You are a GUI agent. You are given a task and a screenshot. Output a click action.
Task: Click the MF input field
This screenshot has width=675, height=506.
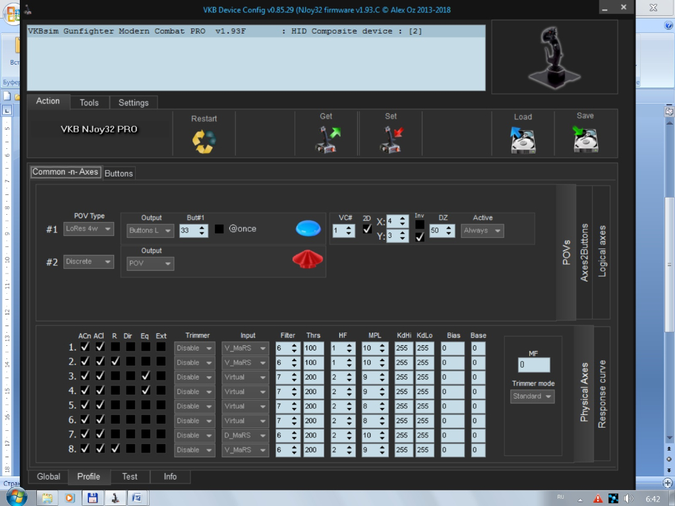click(533, 364)
